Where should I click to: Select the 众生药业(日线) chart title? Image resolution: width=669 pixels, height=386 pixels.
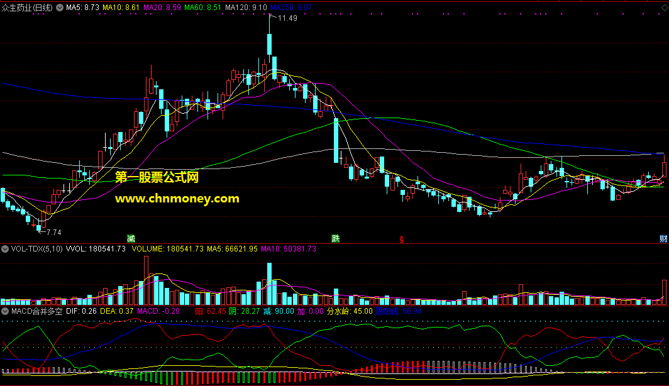coord(27,8)
